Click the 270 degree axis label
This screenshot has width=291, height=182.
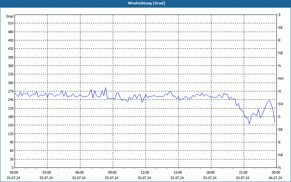[x=11, y=91]
